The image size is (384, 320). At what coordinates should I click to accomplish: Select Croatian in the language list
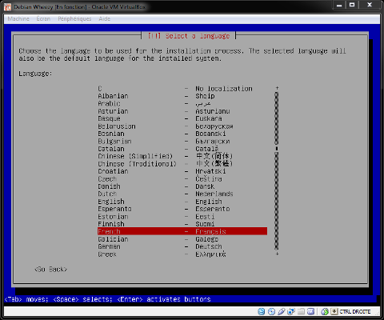(x=182, y=171)
